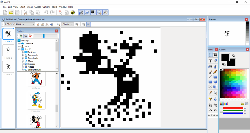Rotate image left with curved arrow tool
Viewport: 250px width, 133px height.
(210, 110)
